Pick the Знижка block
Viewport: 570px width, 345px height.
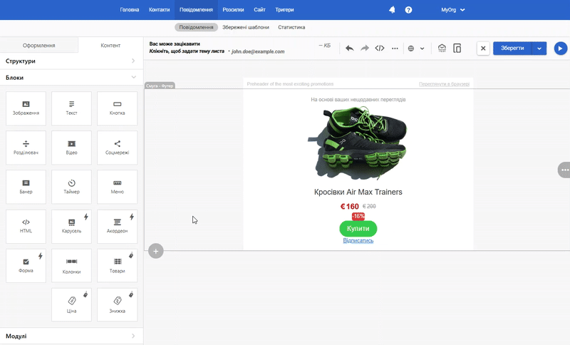pos(117,304)
